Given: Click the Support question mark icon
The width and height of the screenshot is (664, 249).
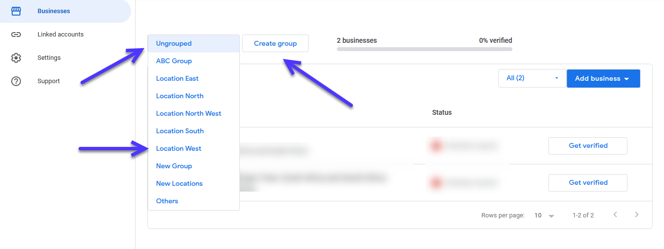Looking at the screenshot, I should coord(16,81).
